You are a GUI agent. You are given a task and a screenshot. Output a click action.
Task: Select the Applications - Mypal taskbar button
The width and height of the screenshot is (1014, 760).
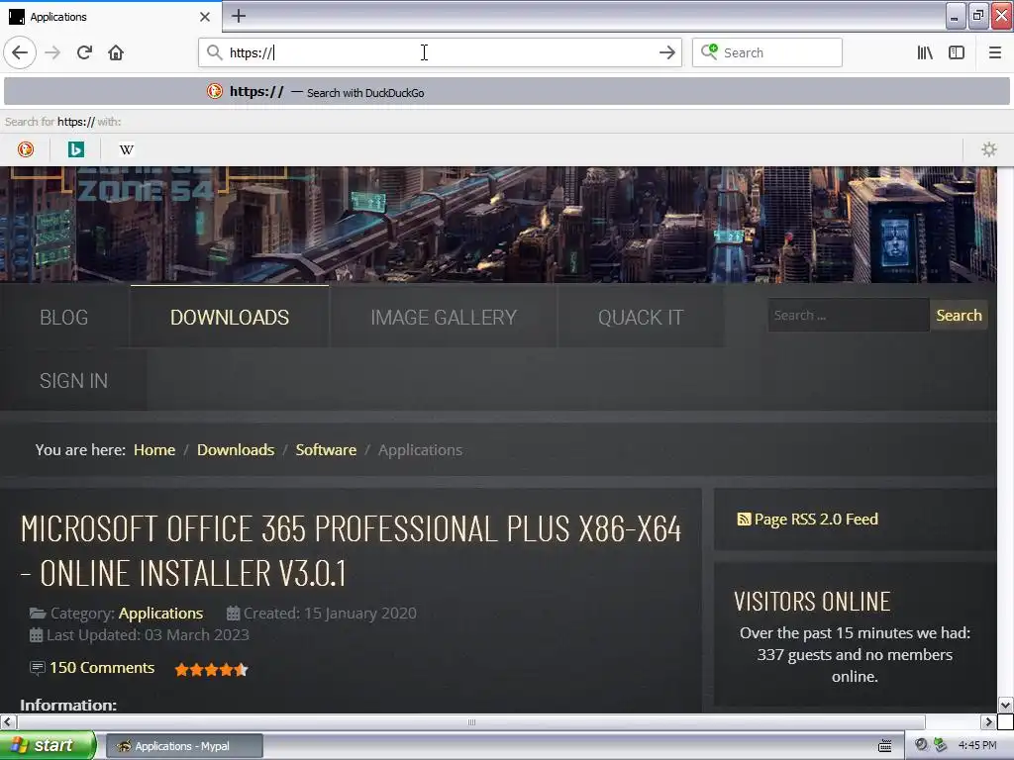tap(184, 746)
